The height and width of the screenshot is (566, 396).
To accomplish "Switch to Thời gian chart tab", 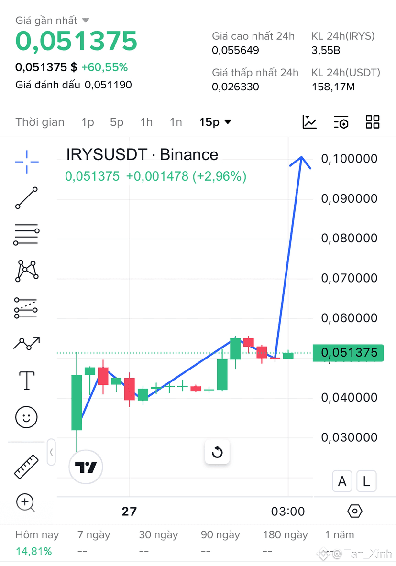I will click(x=40, y=122).
